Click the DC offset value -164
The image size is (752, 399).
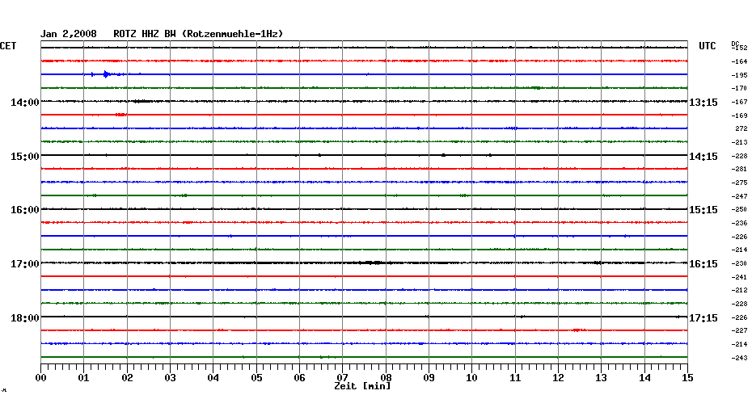pyautogui.click(x=740, y=61)
